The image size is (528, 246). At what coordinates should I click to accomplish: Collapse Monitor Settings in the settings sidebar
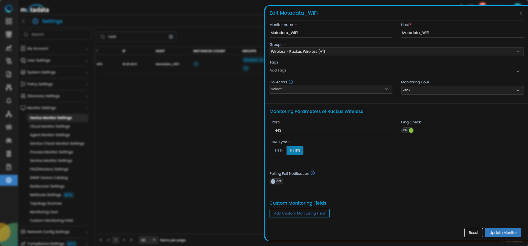point(55,108)
